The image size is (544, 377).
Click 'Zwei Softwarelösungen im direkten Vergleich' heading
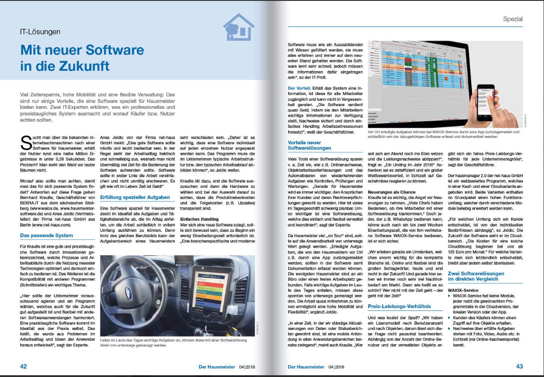pyautogui.click(x=476, y=276)
